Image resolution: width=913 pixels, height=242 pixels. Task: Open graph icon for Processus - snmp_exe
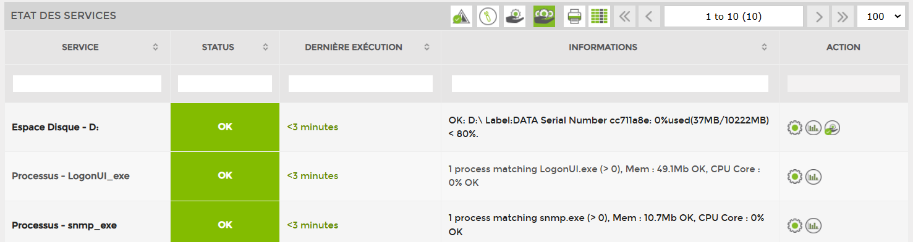click(813, 225)
